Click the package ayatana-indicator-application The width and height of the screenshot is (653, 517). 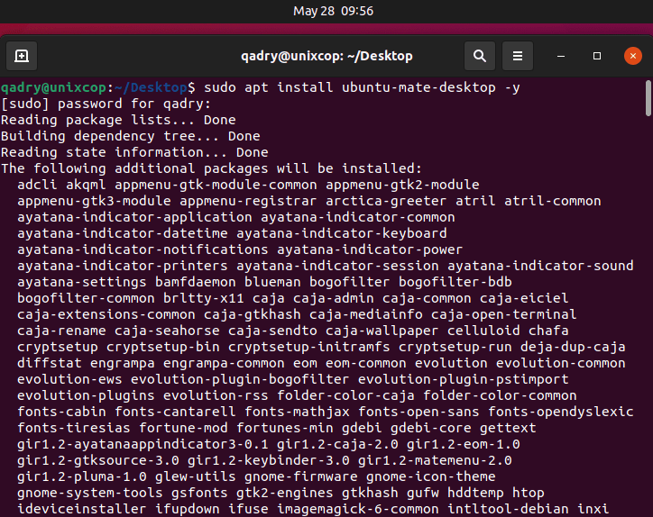coord(134,218)
